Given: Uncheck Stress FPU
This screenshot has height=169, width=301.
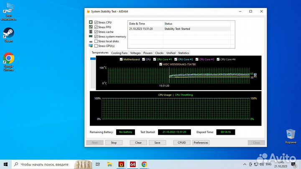Looking at the screenshot, I should click(96, 27).
